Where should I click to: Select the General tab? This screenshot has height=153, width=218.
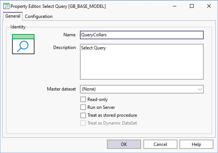tap(13, 16)
